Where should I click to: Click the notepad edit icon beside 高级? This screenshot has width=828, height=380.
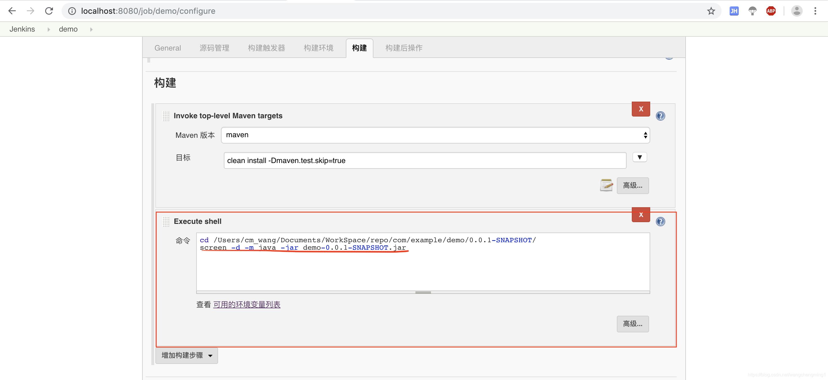coord(606,185)
